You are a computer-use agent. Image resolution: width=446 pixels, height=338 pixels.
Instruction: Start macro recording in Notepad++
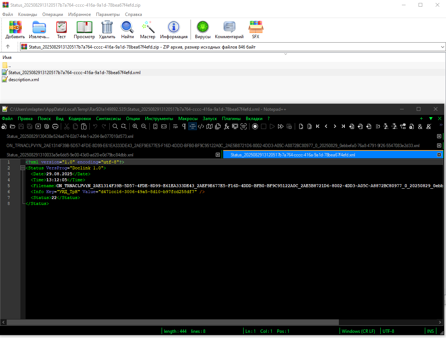[255, 126]
